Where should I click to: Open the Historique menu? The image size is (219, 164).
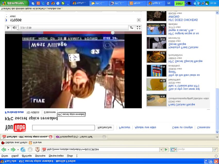coord(40,156)
